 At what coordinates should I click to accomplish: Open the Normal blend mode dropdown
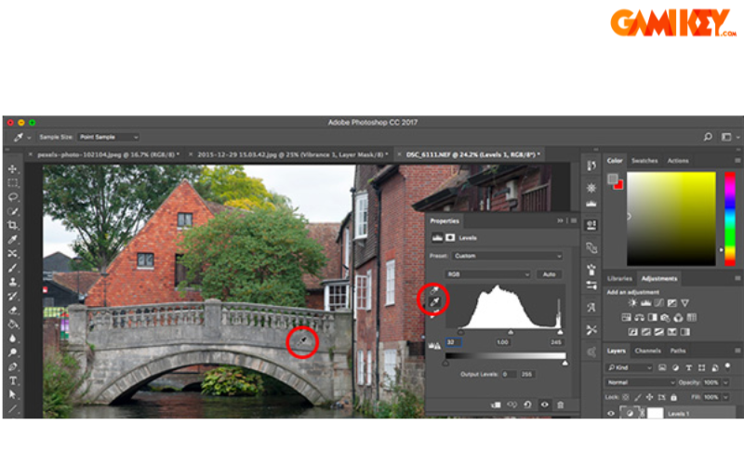click(x=640, y=382)
